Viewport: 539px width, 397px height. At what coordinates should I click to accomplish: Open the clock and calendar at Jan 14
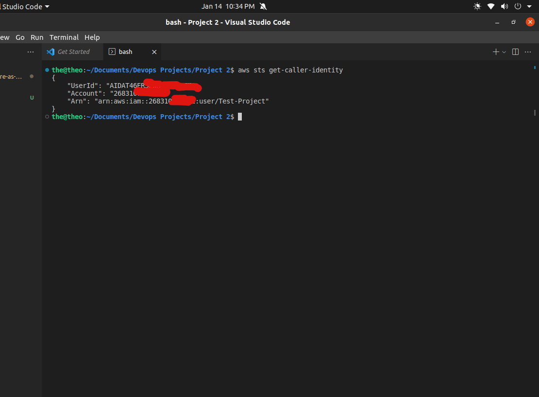[228, 6]
